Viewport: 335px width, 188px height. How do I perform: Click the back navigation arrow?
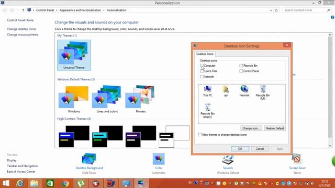[x=5, y=10]
